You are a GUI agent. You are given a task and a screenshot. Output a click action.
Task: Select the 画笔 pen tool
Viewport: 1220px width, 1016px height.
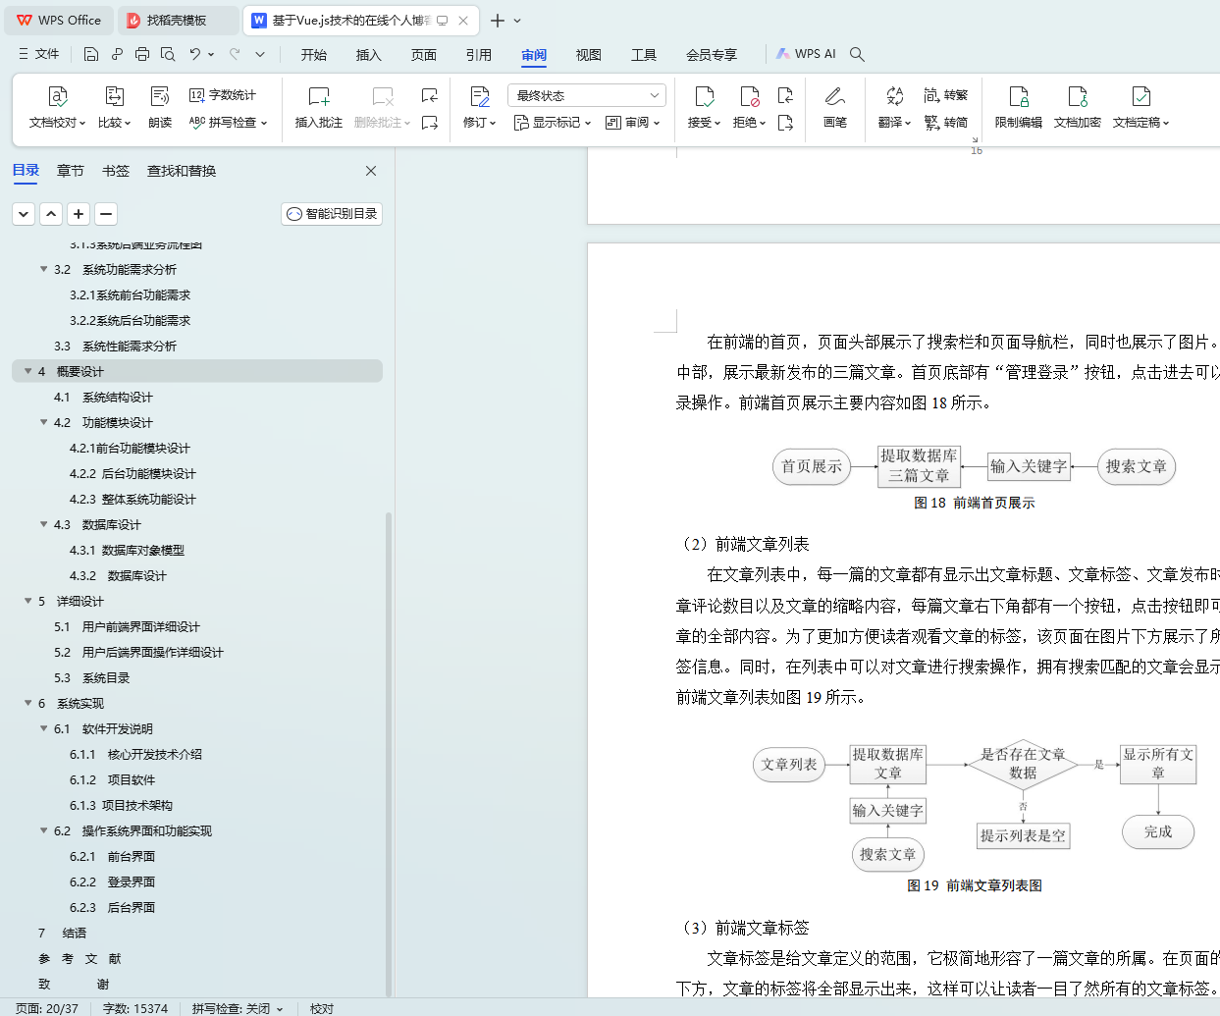pyautogui.click(x=835, y=108)
